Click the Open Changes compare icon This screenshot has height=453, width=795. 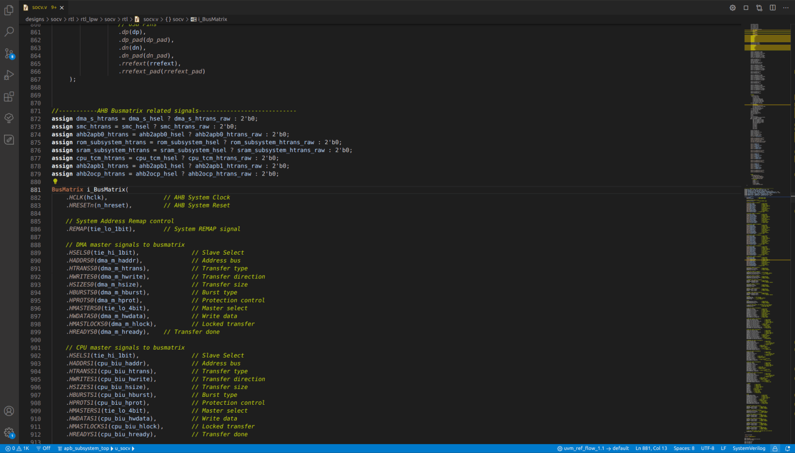point(759,7)
